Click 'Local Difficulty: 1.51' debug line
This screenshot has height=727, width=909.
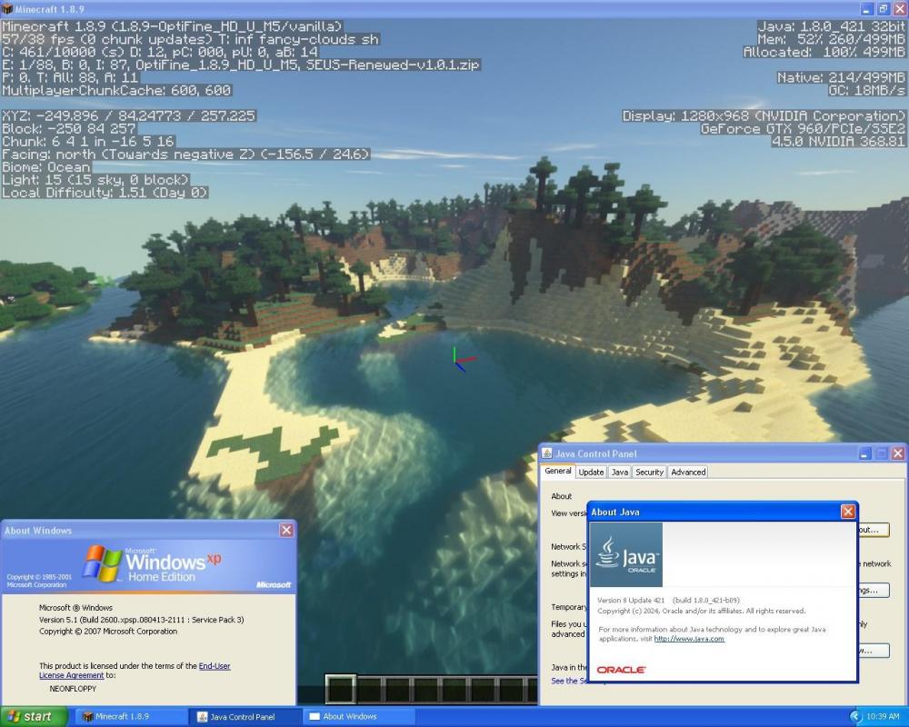tap(105, 193)
